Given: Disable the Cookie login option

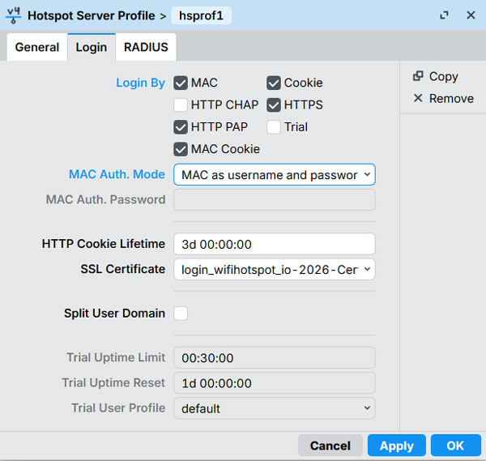Looking at the screenshot, I should click(274, 83).
